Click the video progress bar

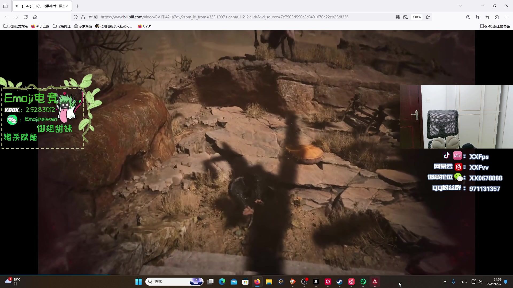pyautogui.click(x=256, y=275)
